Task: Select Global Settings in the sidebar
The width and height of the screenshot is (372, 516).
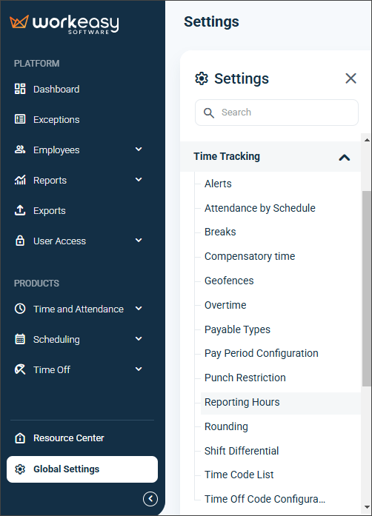Action: click(x=82, y=469)
